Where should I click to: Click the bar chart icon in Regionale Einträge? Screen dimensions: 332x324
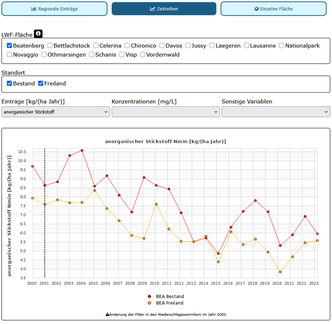point(33,9)
